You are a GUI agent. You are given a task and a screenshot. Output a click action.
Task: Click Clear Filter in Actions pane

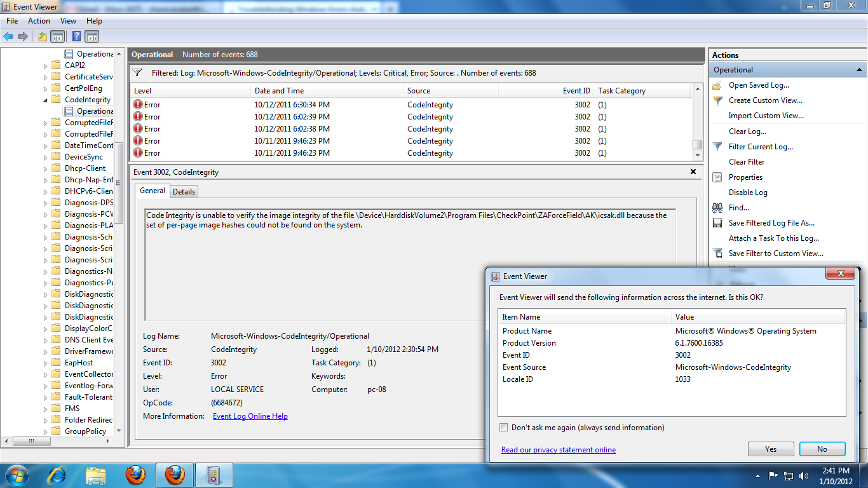coord(747,162)
